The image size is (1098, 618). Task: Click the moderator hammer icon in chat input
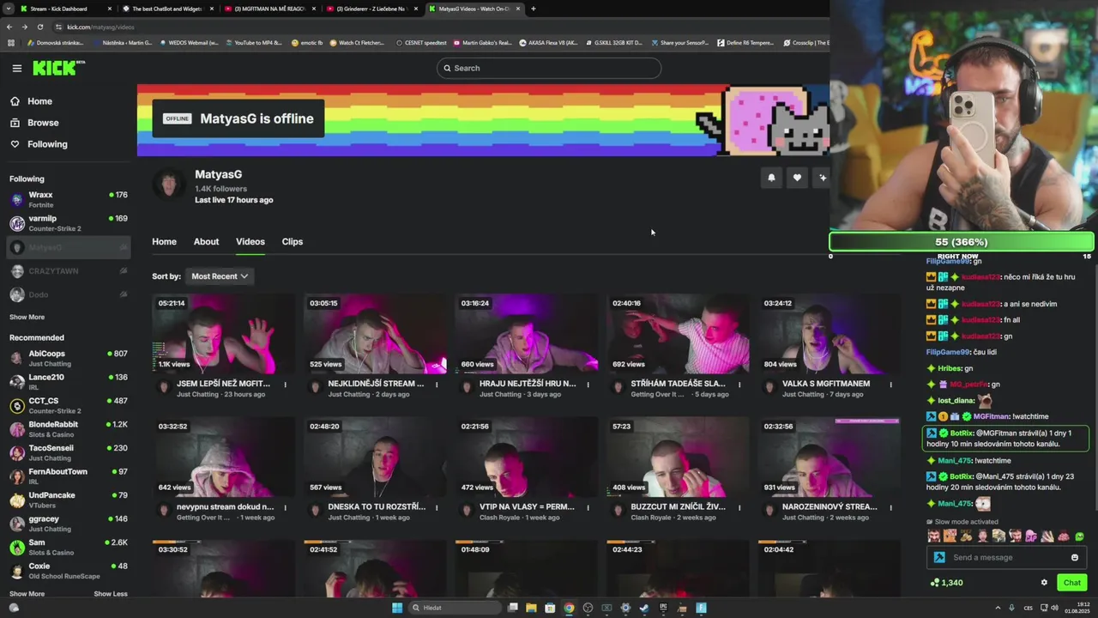click(939, 557)
